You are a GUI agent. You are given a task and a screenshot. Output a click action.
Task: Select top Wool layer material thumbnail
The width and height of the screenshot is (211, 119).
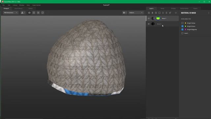[153, 18]
